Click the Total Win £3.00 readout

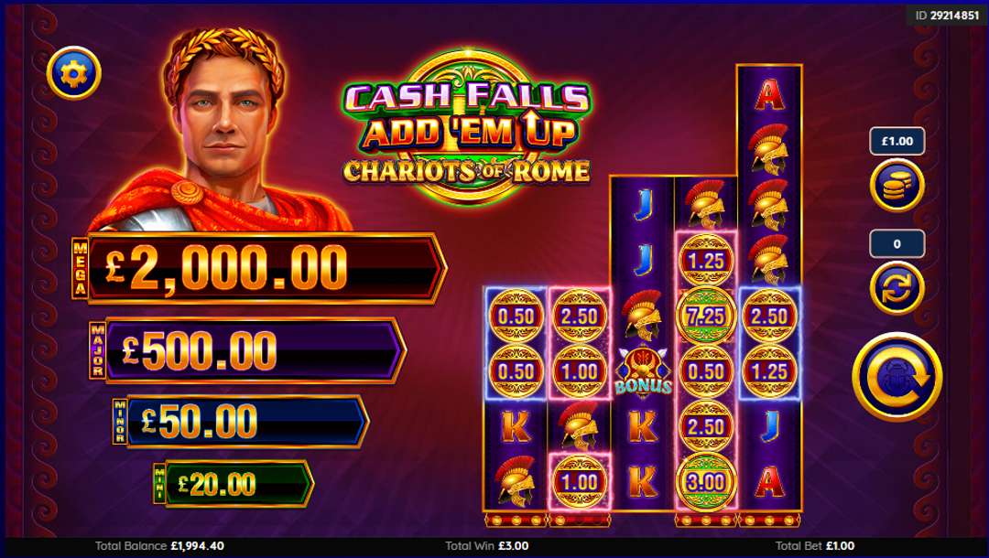487,546
